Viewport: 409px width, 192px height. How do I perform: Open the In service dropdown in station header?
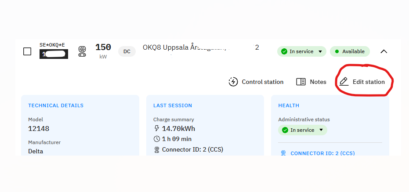[301, 51]
